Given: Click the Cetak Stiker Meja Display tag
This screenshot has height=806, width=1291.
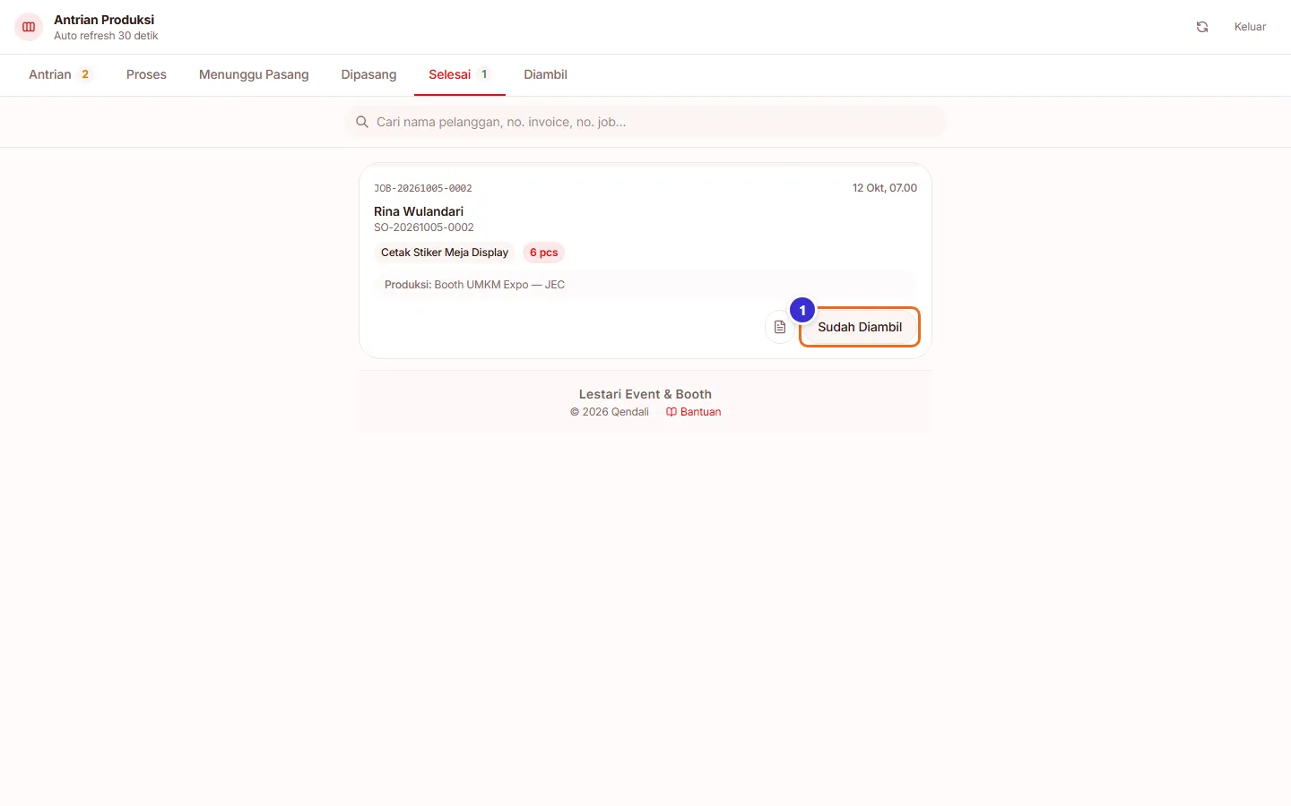Looking at the screenshot, I should (445, 253).
